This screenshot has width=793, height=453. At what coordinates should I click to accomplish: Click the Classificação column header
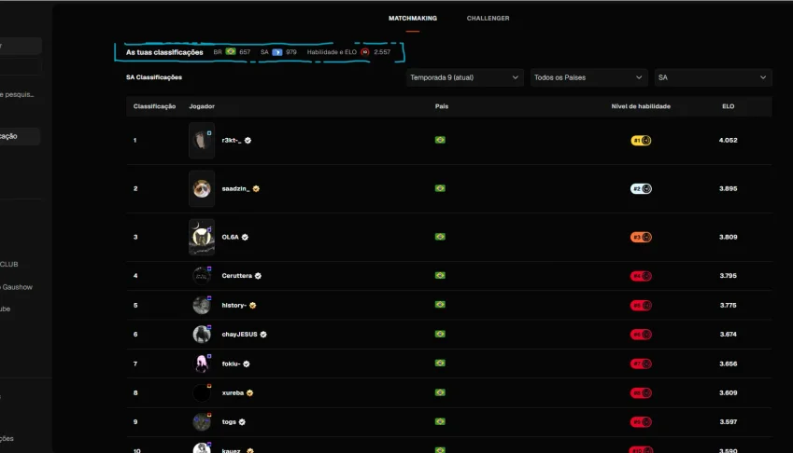(x=154, y=106)
